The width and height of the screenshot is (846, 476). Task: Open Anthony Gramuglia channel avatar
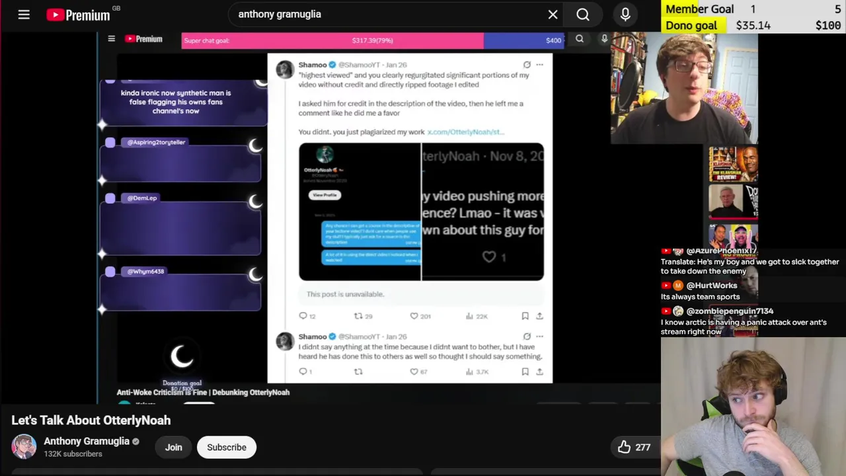point(24,447)
